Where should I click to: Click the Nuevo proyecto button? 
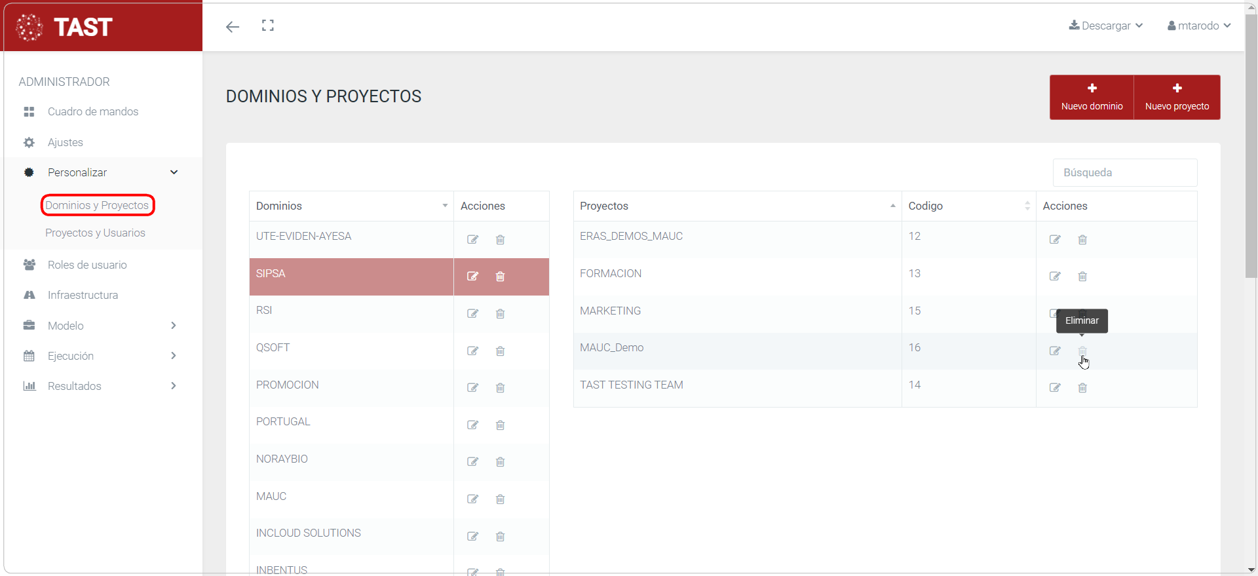pos(1177,97)
